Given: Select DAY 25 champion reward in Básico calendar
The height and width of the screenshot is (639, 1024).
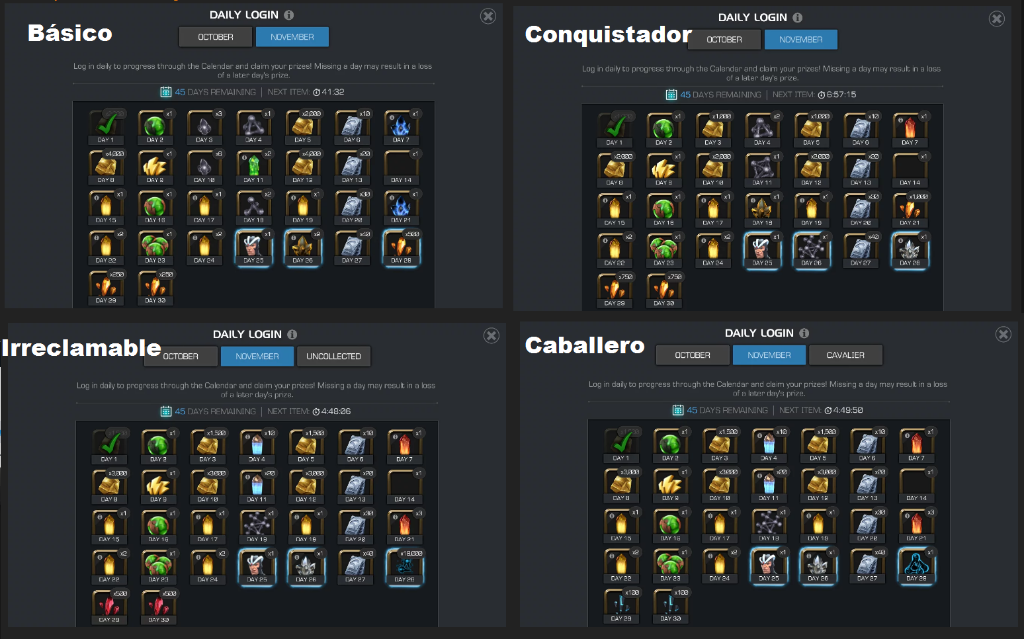Looking at the screenshot, I should [x=253, y=247].
